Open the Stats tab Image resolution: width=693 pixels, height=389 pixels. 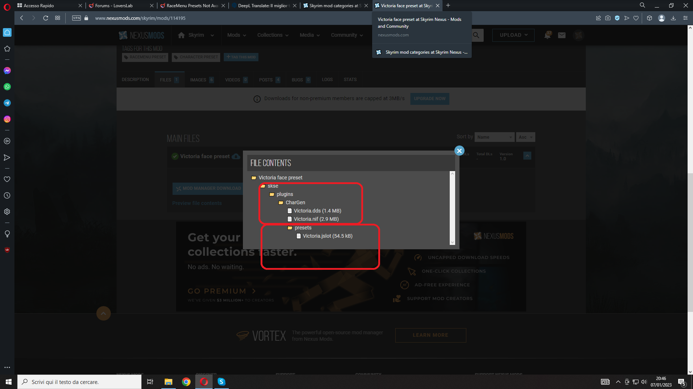coord(350,80)
